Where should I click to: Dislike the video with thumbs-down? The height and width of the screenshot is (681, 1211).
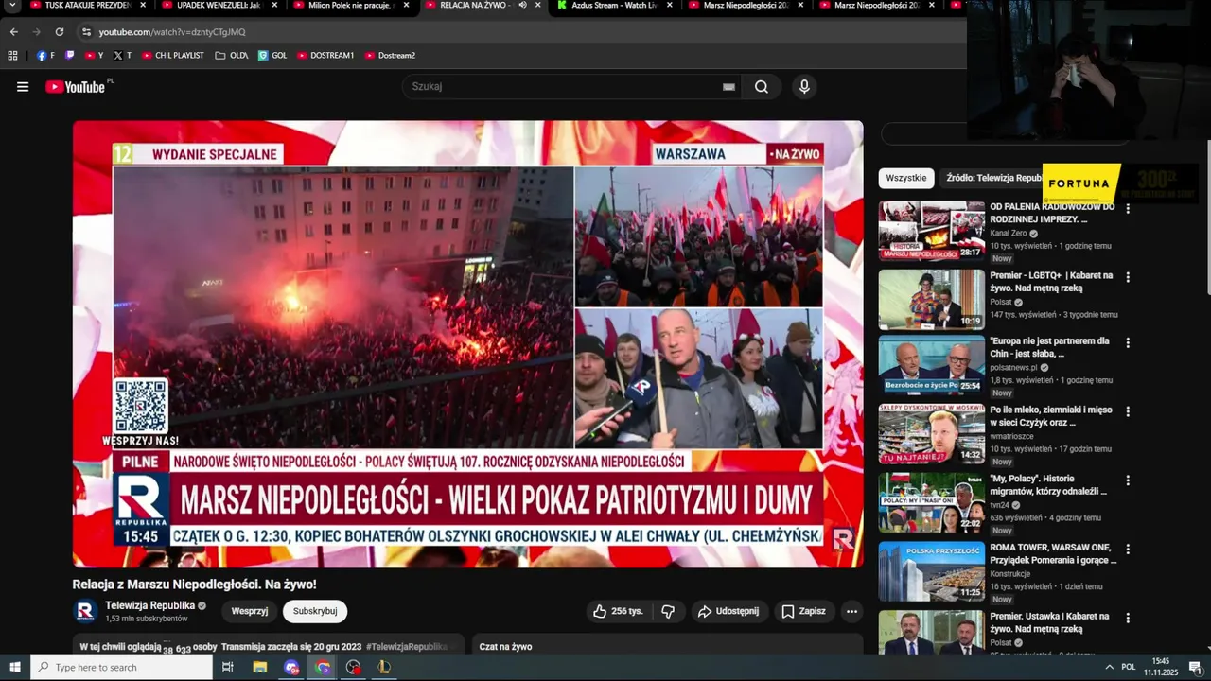coord(668,611)
